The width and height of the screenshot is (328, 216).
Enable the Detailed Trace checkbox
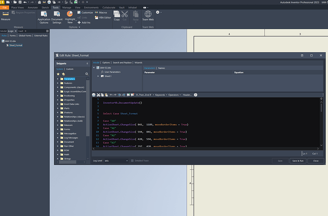click(x=133, y=161)
